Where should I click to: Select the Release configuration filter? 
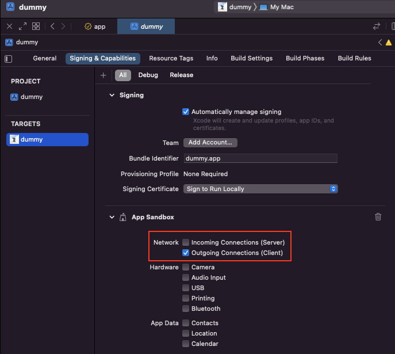click(181, 75)
